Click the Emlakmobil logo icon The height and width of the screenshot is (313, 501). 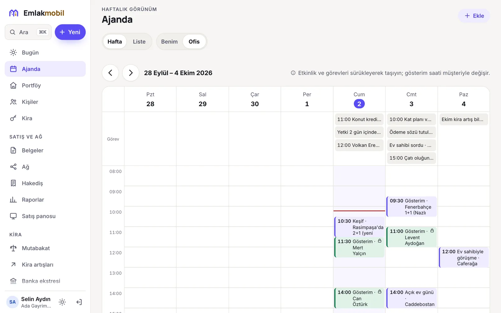[14, 13]
